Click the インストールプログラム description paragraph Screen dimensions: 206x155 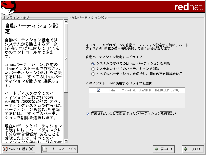click(137, 47)
